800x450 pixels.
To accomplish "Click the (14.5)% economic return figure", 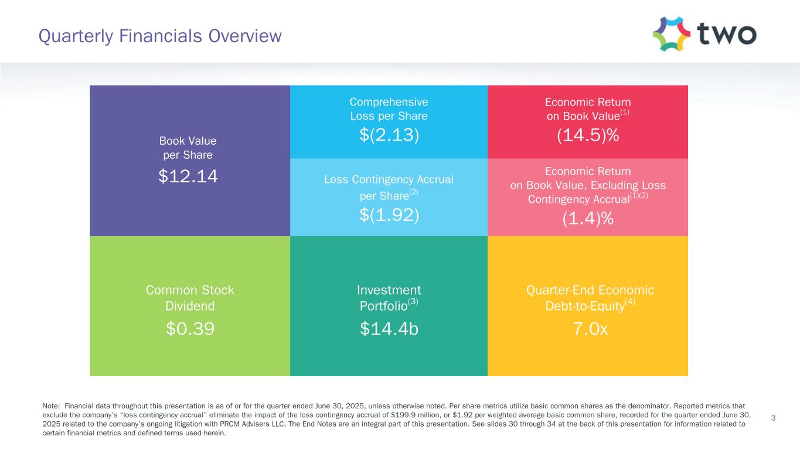I will (588, 135).
